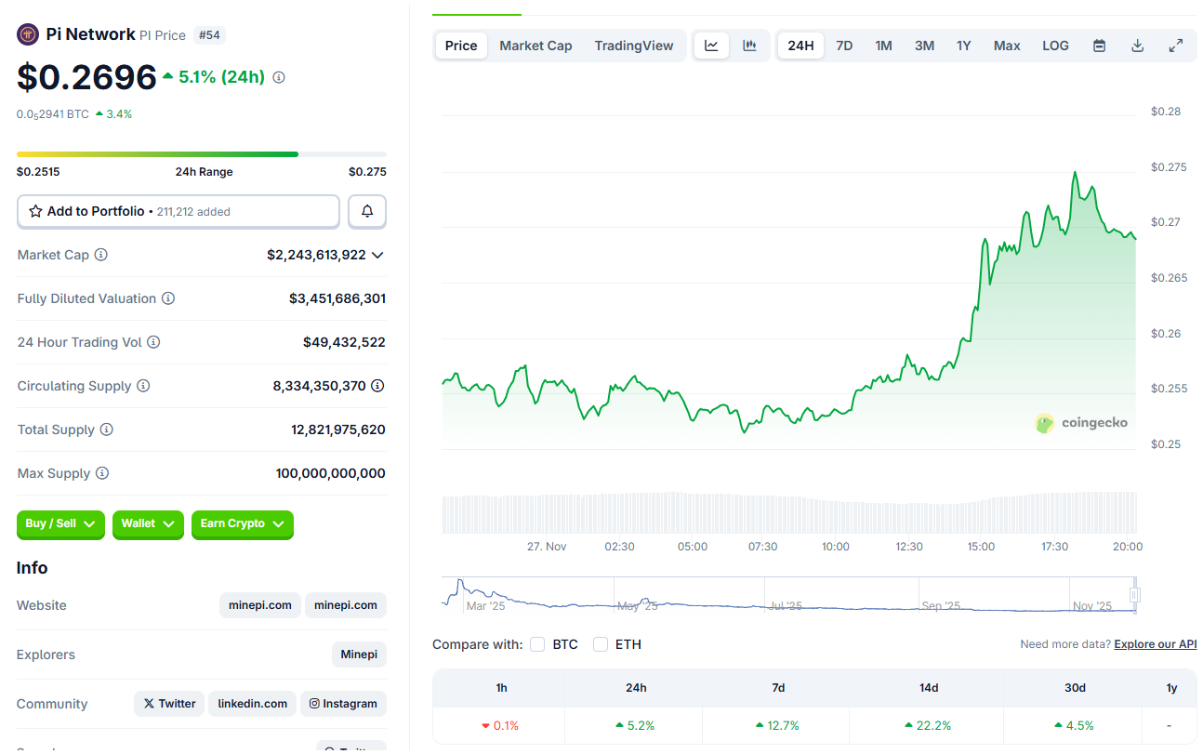Toggle the LOG scale option
1203x754 pixels.
1055,46
